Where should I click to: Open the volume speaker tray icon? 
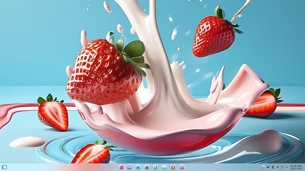268,167
